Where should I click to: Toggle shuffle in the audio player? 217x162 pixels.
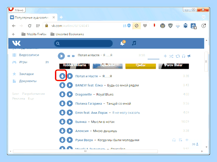tap(171, 56)
